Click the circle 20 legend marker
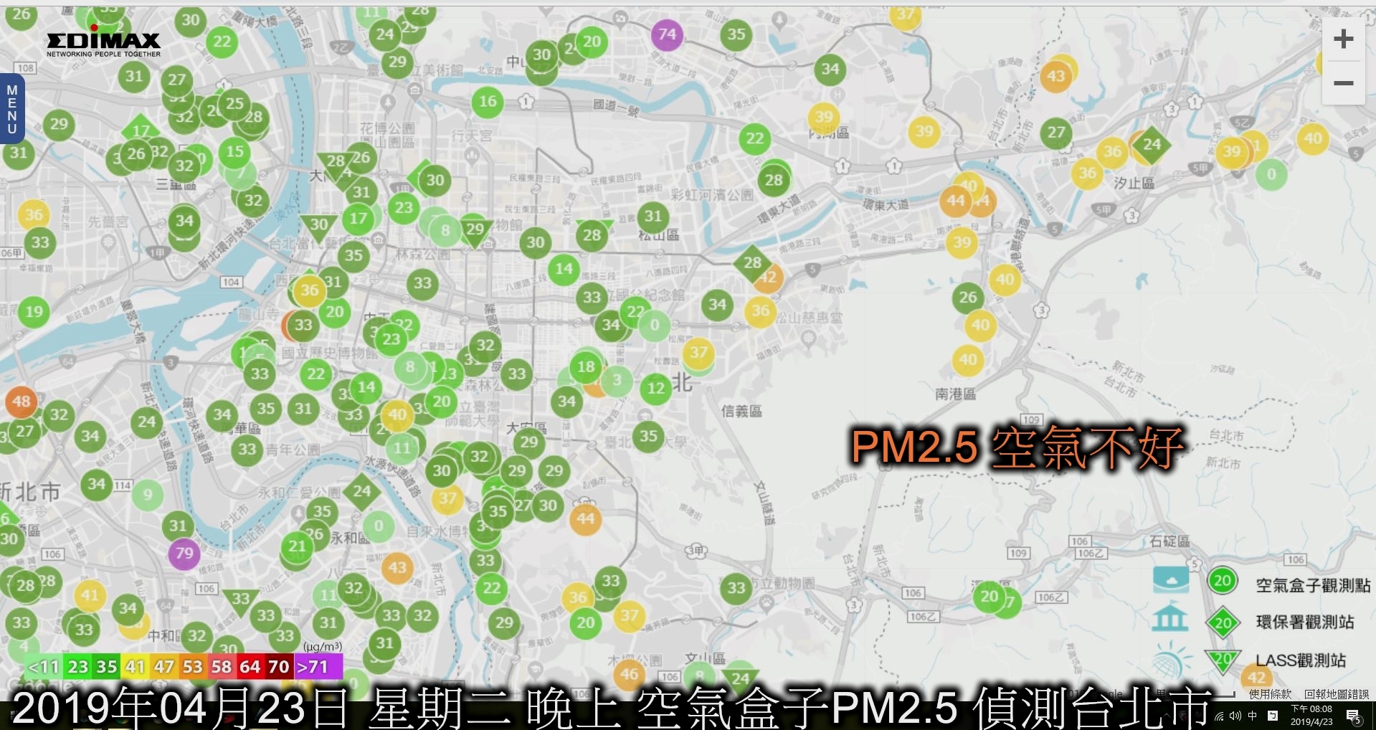 tap(1223, 581)
